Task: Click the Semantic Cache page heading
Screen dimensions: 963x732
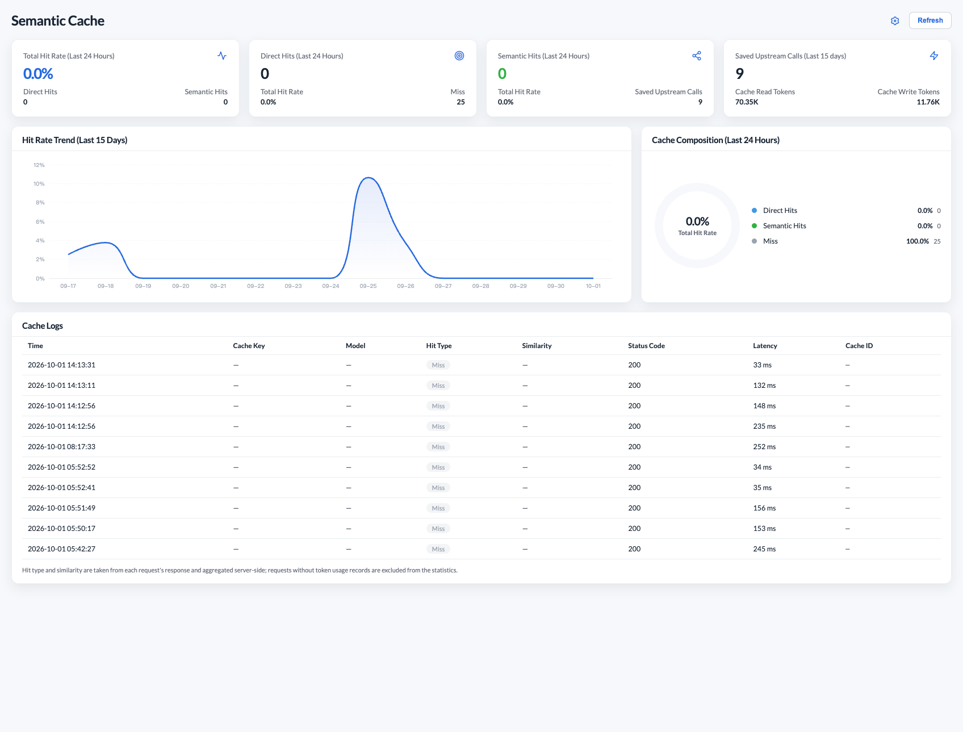Action: [x=58, y=21]
